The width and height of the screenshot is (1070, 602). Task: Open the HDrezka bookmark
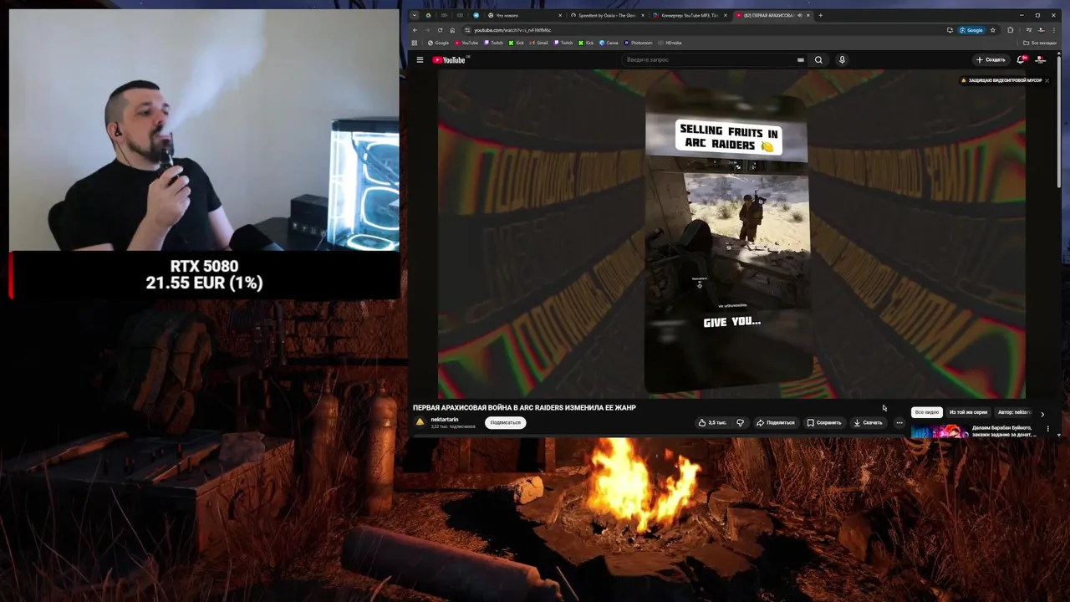click(x=670, y=43)
